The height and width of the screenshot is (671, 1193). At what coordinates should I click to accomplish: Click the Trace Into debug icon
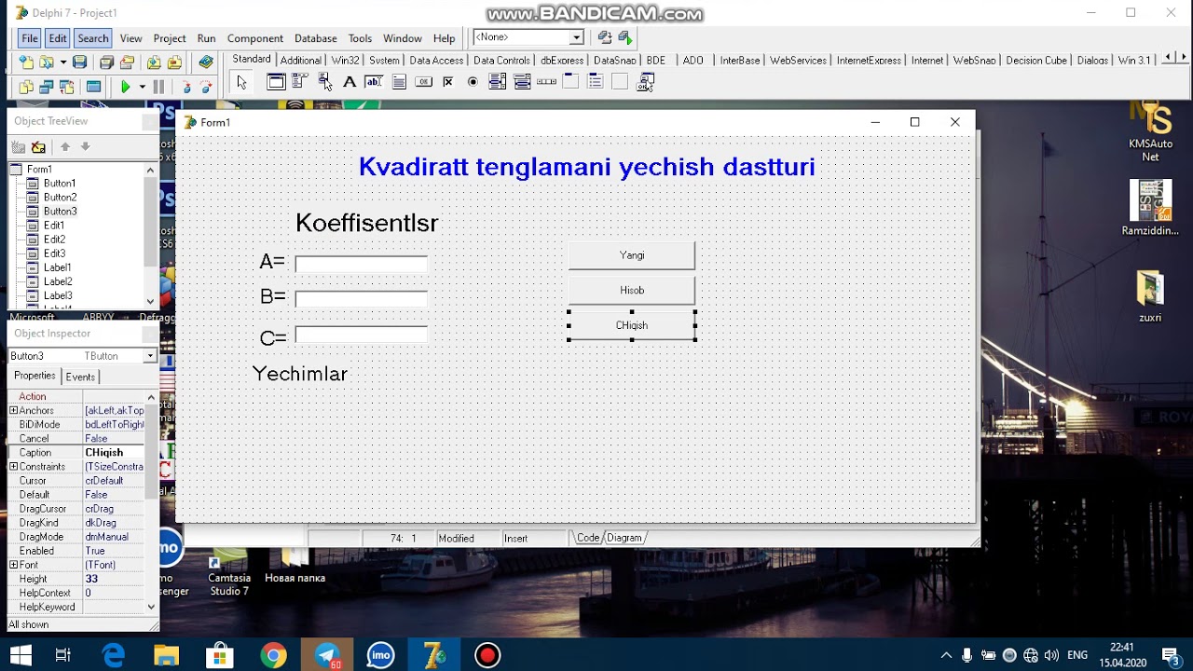pyautogui.click(x=186, y=87)
